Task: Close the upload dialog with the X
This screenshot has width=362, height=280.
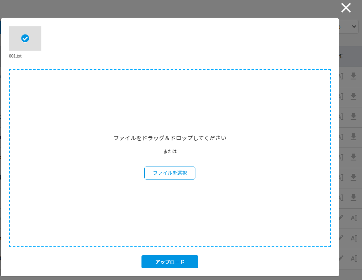Action: 346,8
